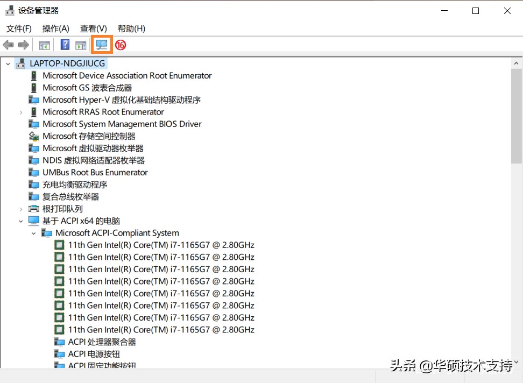Click the Forward arrow toolbar icon
Viewport: 523px width, 383px height.
pyautogui.click(x=23, y=45)
